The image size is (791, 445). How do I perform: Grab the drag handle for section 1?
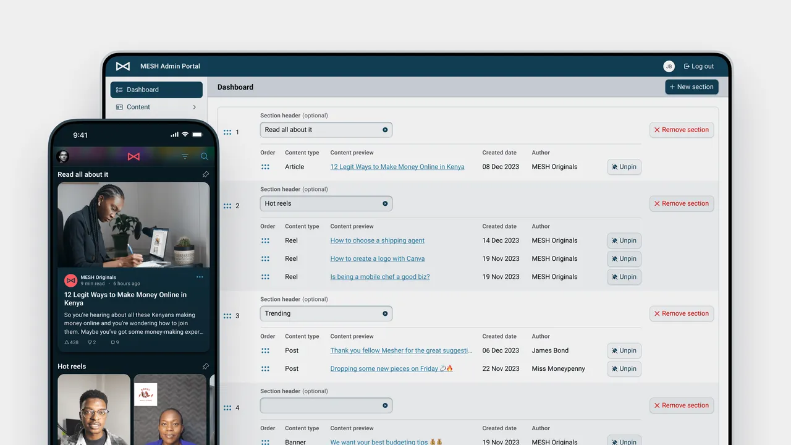pyautogui.click(x=227, y=132)
